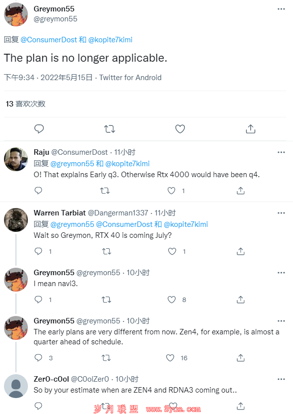Open more options on Zer0-c0ol's reply
The image size is (293, 414).
pos(281,379)
